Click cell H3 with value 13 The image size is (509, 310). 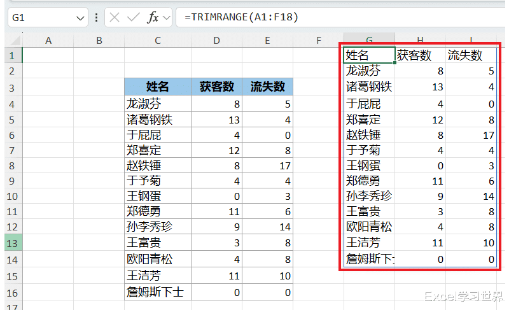tap(420, 87)
